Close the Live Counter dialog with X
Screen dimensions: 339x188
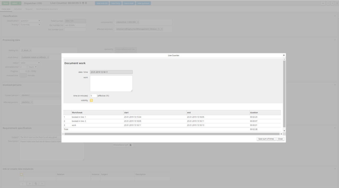pos(284,55)
